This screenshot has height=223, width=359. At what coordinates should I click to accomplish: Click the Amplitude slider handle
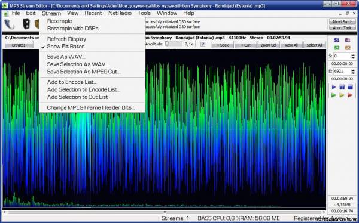tap(167, 44)
